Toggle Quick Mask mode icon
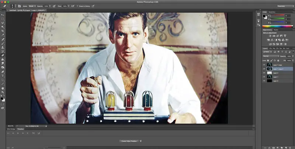The image size is (295, 149). click(x=3, y=104)
